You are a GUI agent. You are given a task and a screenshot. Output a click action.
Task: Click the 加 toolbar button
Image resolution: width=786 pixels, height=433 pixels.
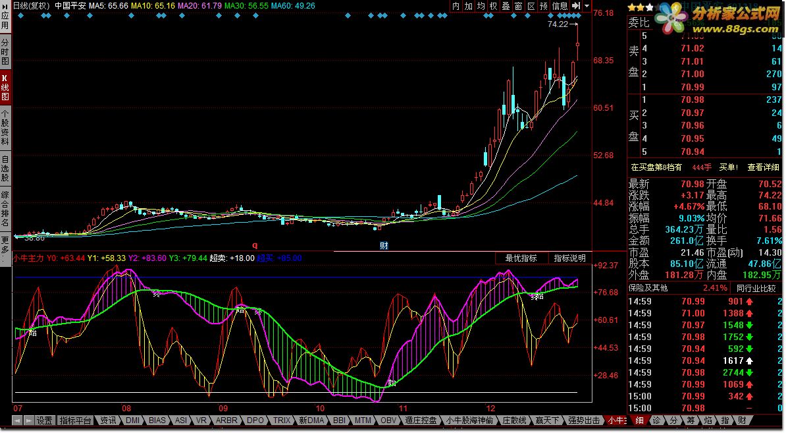[468, 6]
